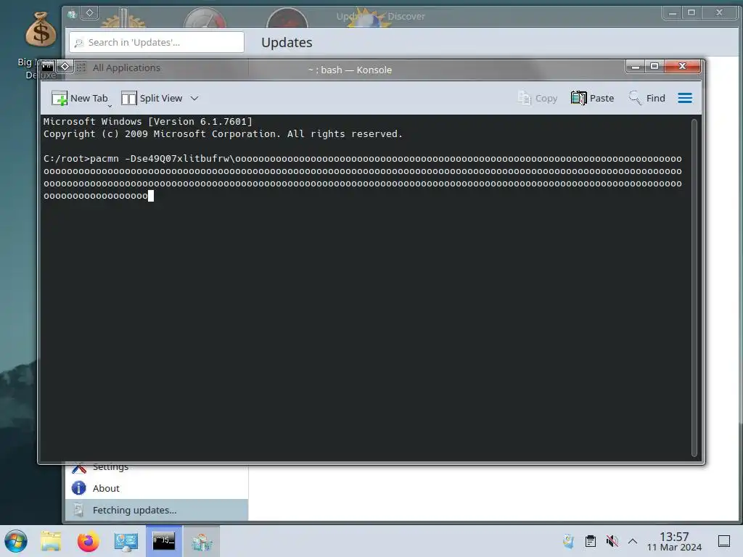Click the Copy toolbar icon

(x=525, y=98)
